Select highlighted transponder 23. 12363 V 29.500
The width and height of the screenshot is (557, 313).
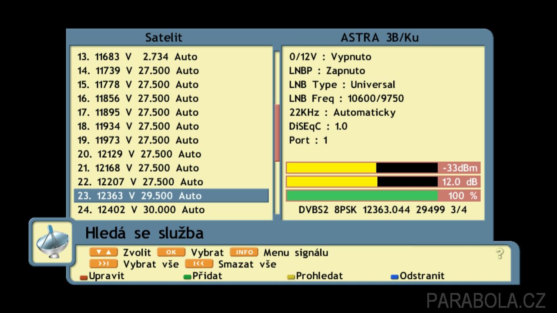tap(171, 196)
